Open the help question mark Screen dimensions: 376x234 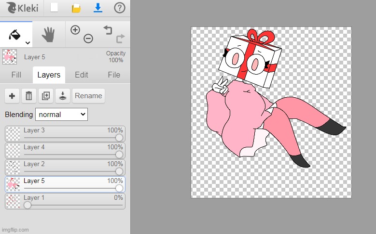pos(120,8)
